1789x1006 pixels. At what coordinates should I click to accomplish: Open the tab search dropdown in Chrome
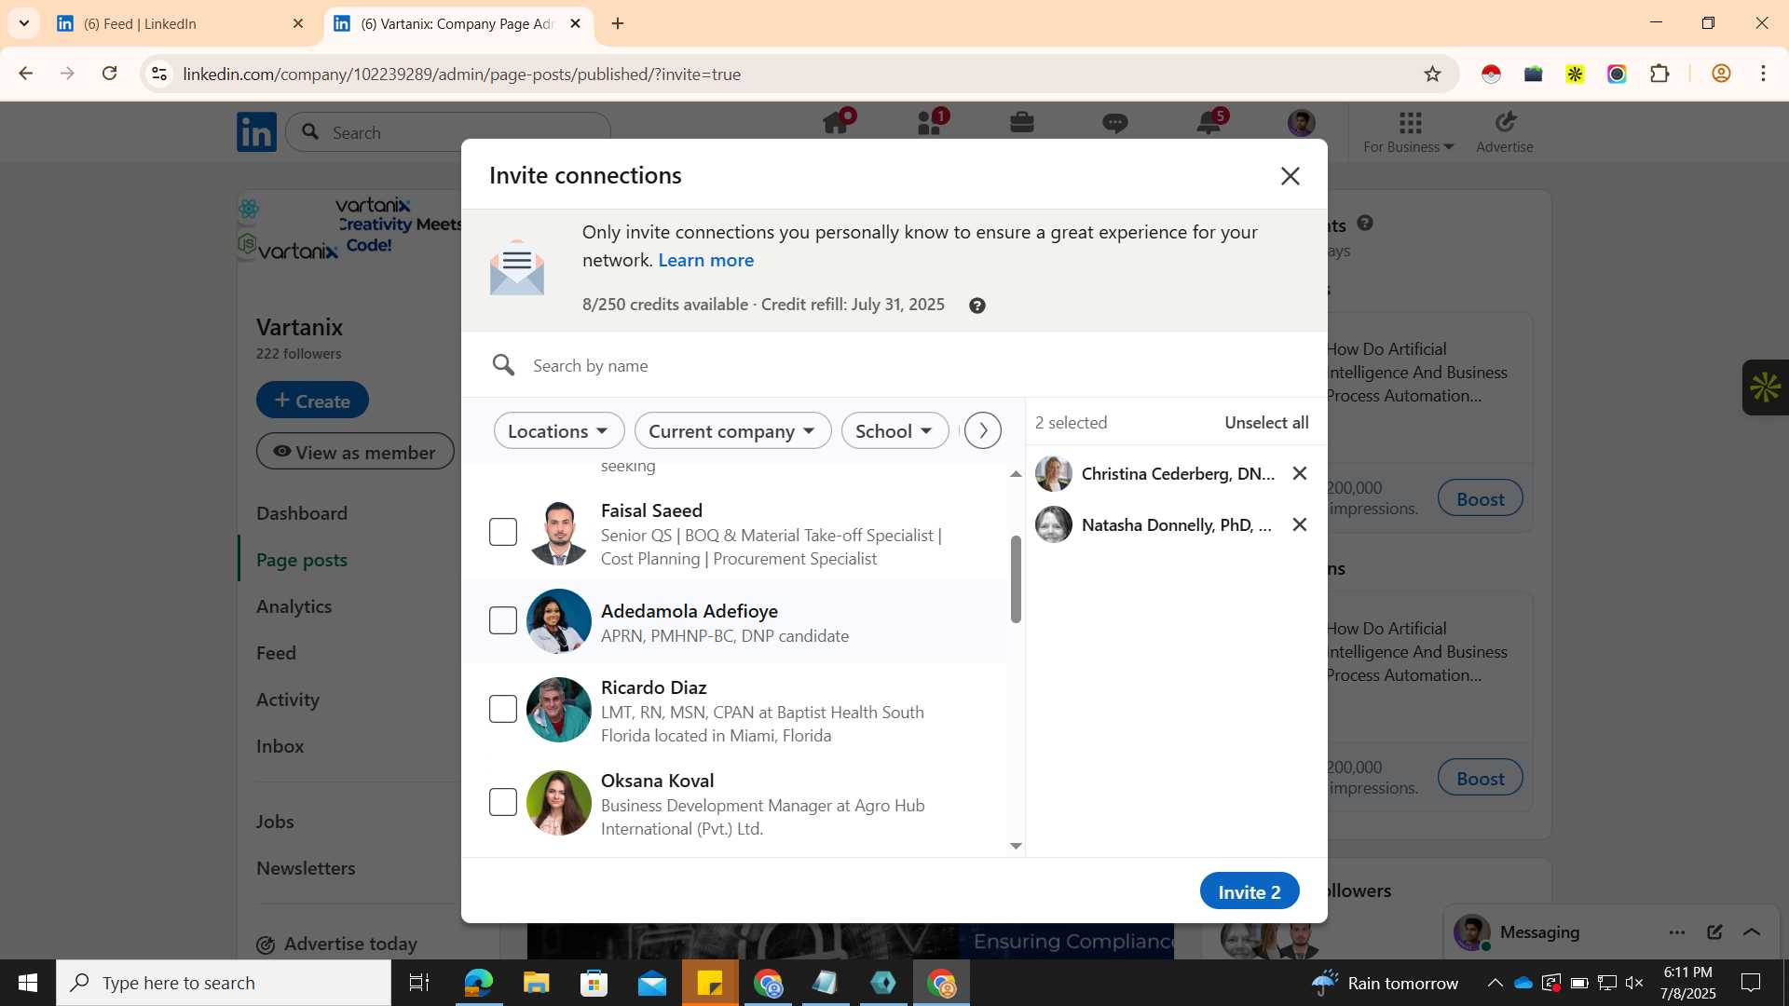23,23
